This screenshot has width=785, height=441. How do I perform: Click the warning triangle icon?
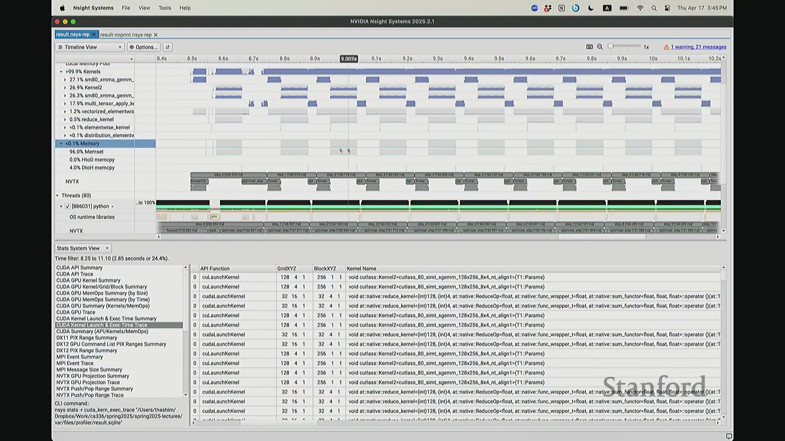click(x=666, y=47)
